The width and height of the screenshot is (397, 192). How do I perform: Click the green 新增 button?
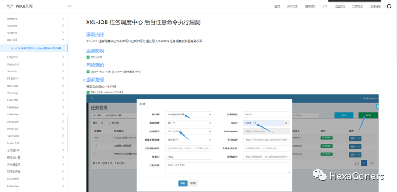(x=368, y=115)
